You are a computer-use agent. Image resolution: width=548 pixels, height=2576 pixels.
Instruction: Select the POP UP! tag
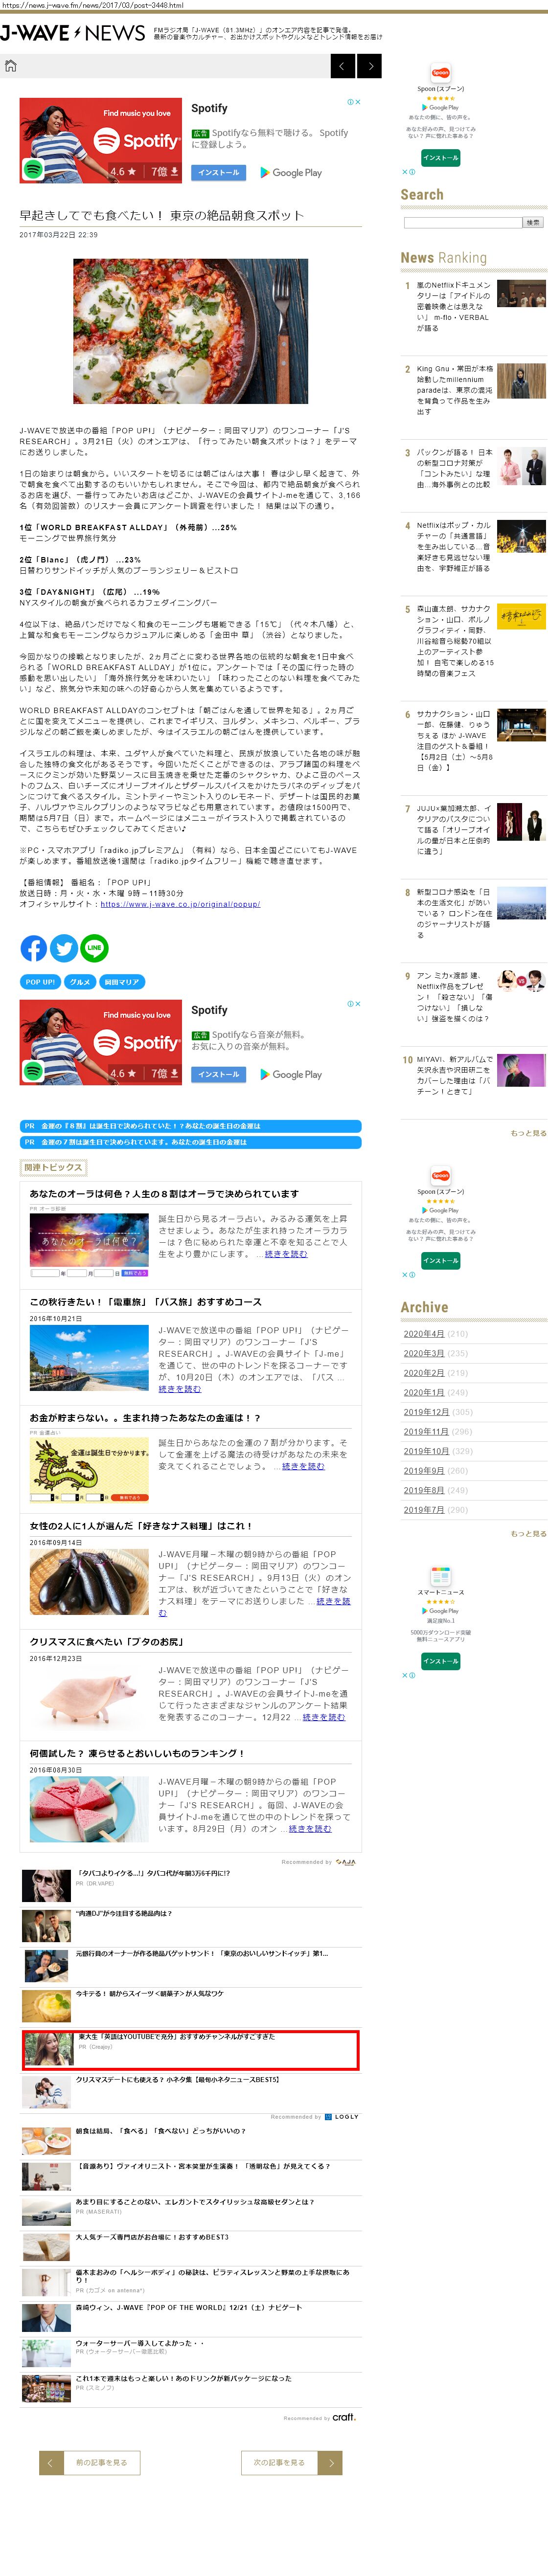pyautogui.click(x=40, y=982)
